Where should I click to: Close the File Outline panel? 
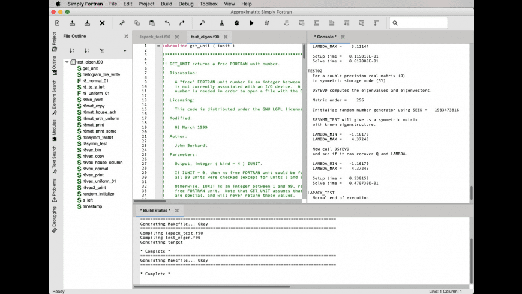pos(126,36)
